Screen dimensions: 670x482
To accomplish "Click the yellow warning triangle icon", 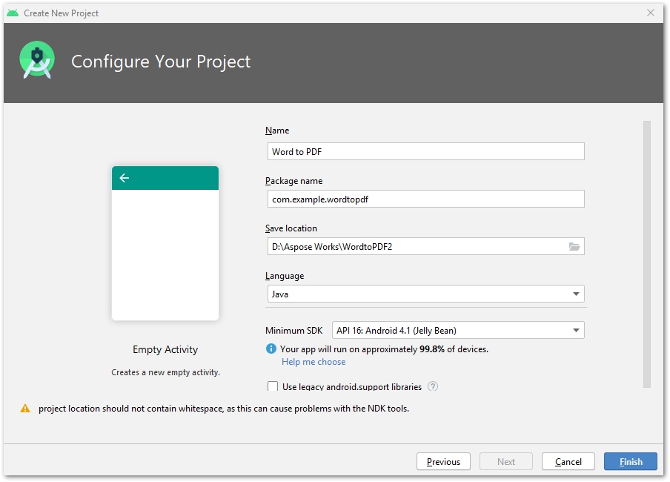I will 25,409.
